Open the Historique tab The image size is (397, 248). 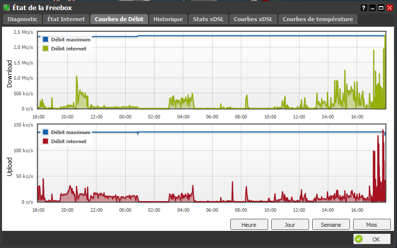(x=168, y=19)
